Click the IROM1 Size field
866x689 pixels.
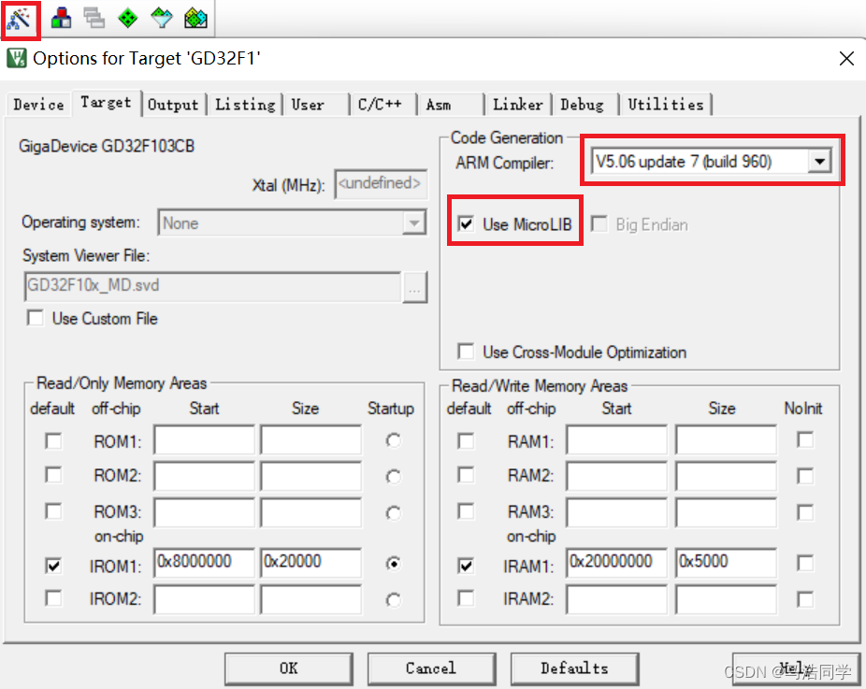point(310,563)
